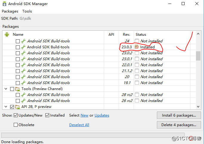Check Build-tools revision 23.0.3 checkbox
Screen dimensions: 204x144
18,47
